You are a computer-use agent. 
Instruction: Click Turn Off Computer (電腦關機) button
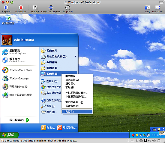tap(67, 128)
